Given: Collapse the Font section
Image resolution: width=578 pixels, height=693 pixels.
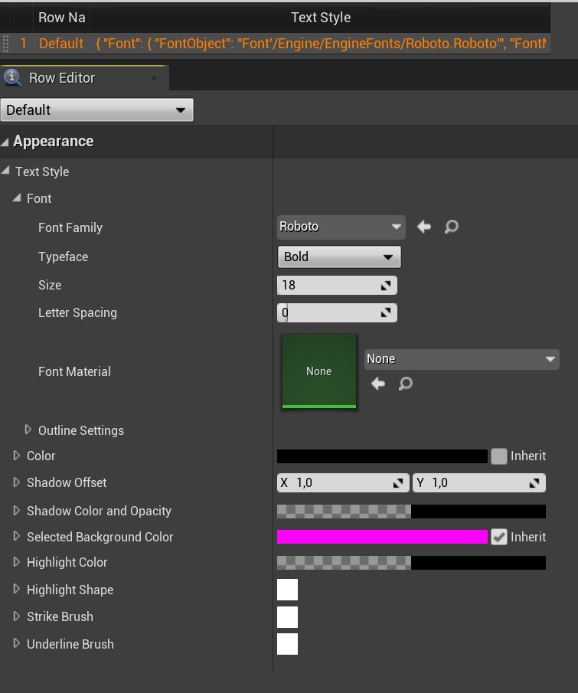Looking at the screenshot, I should coord(17,198).
